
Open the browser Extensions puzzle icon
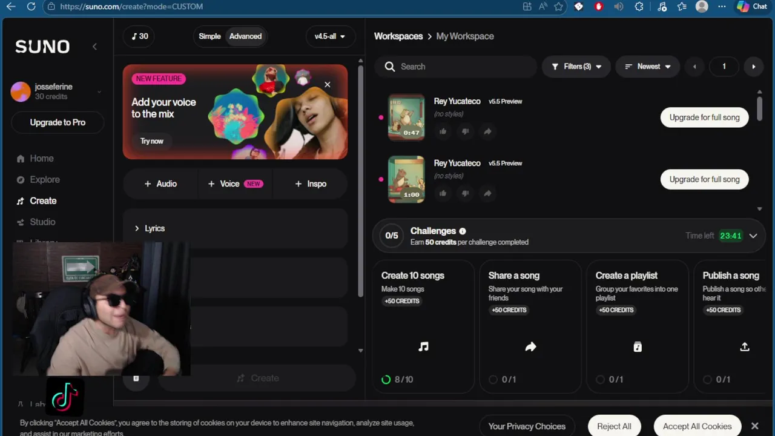click(639, 7)
